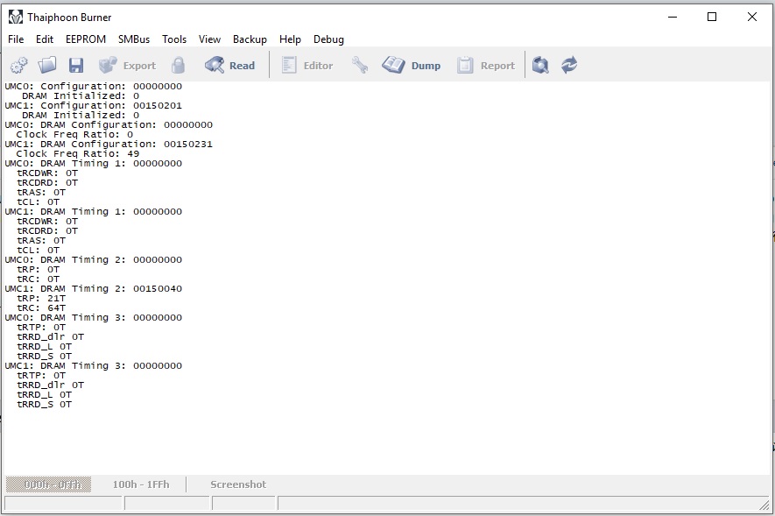Open the Help menu
This screenshot has height=516, width=775.
(290, 39)
